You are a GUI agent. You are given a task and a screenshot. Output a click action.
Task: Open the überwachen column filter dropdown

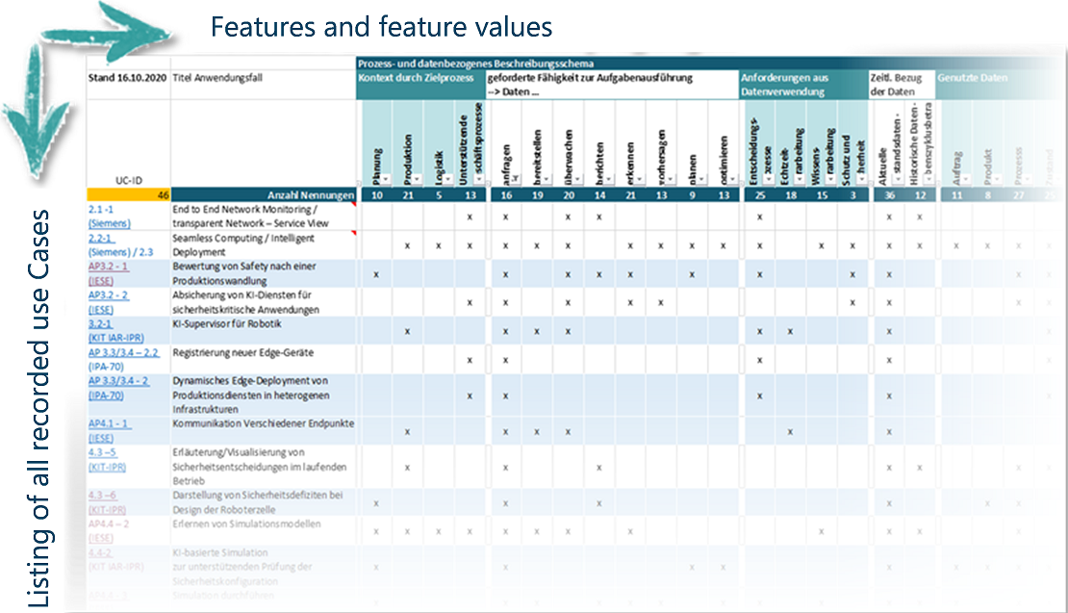(x=577, y=180)
